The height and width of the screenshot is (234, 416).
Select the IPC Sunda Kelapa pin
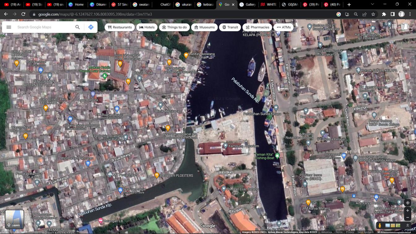tap(323, 133)
